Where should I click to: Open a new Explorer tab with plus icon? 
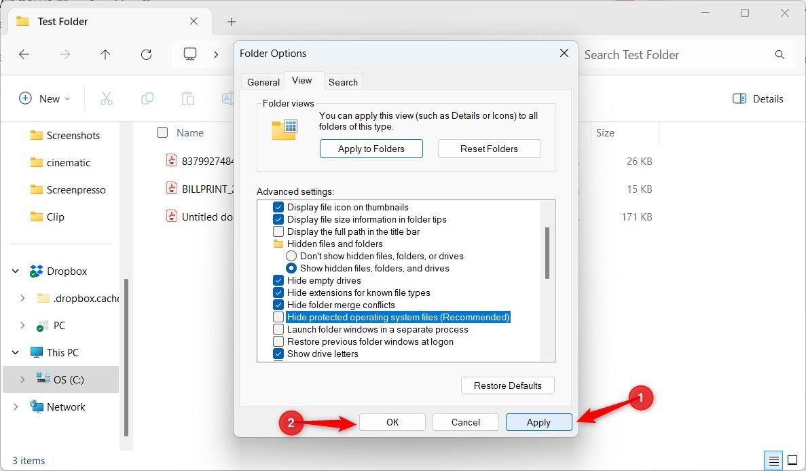click(x=232, y=22)
